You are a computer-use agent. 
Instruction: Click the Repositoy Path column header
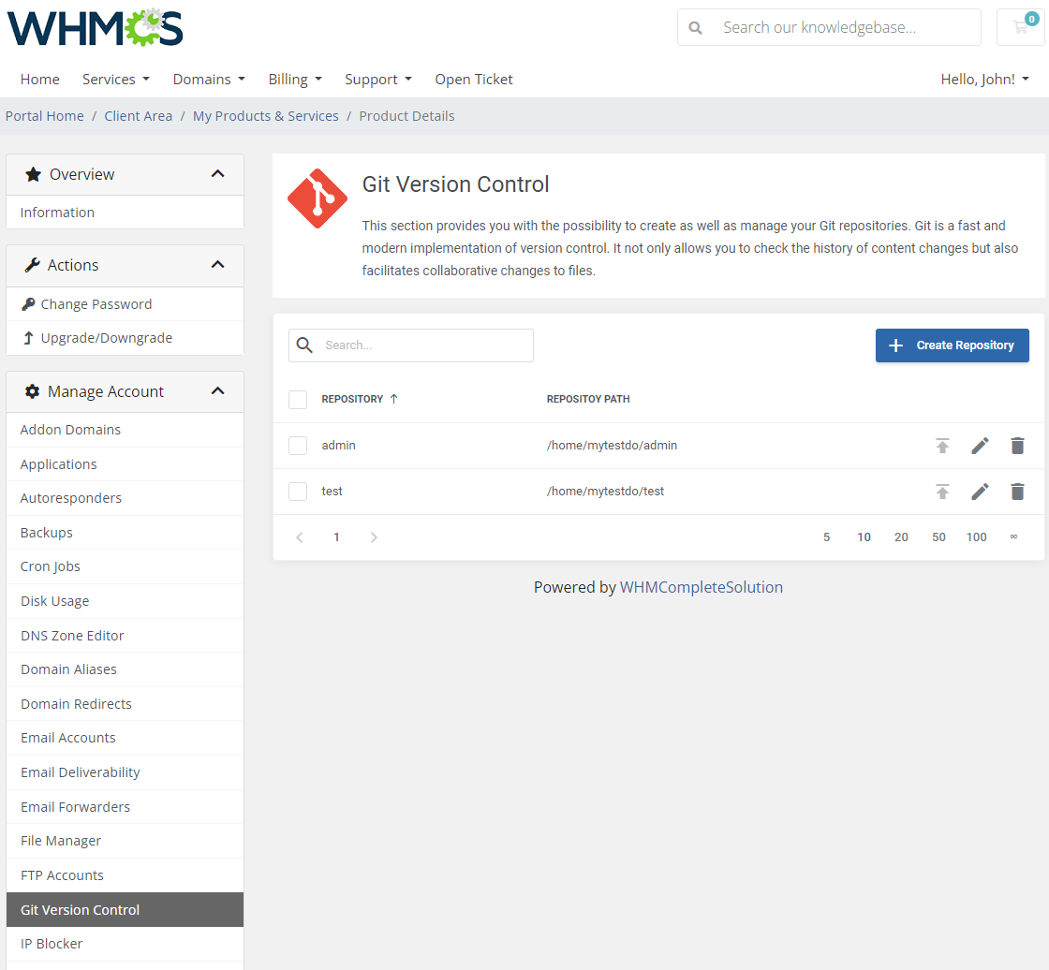pos(588,400)
